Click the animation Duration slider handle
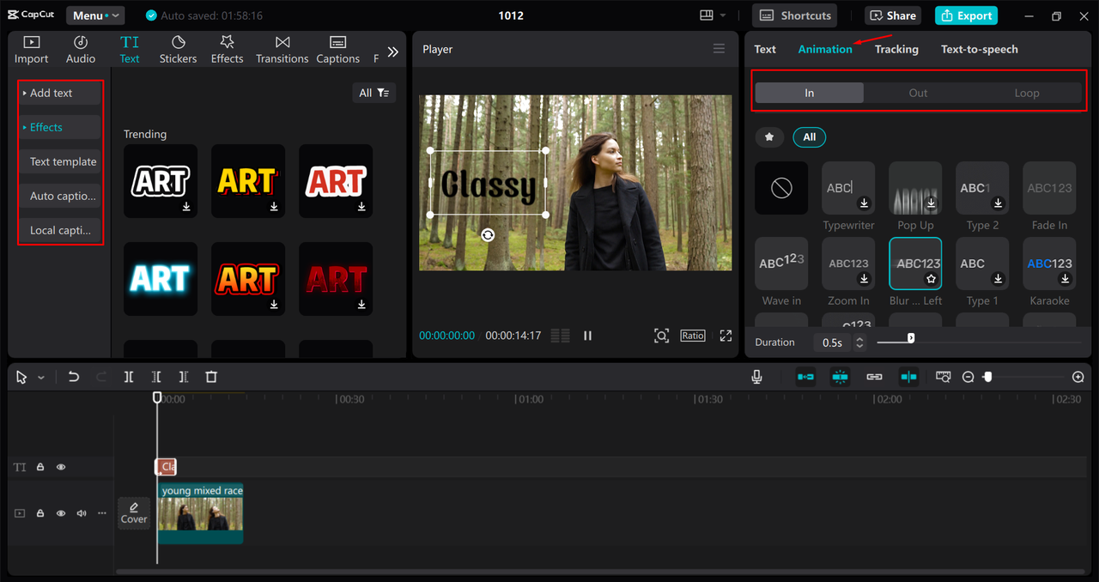The image size is (1099, 582). point(911,338)
